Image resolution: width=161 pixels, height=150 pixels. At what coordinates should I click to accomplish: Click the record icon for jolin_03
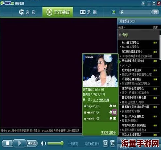point(115,106)
